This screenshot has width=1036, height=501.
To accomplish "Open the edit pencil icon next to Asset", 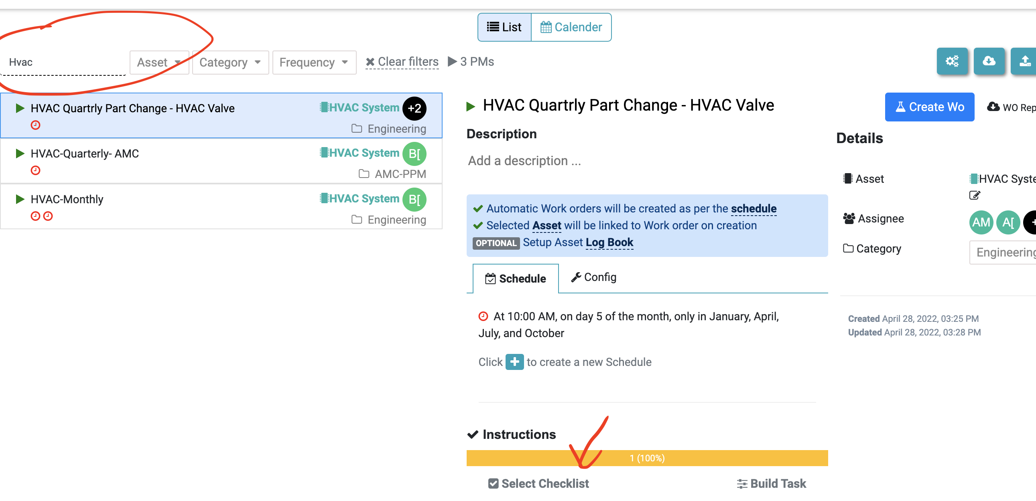I will tap(975, 195).
